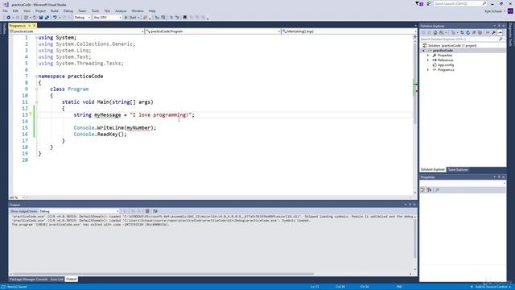Click the Show All Files icon in Solution Explorer
Image resolution: width=515 pixels, height=290 pixels.
coord(480,32)
